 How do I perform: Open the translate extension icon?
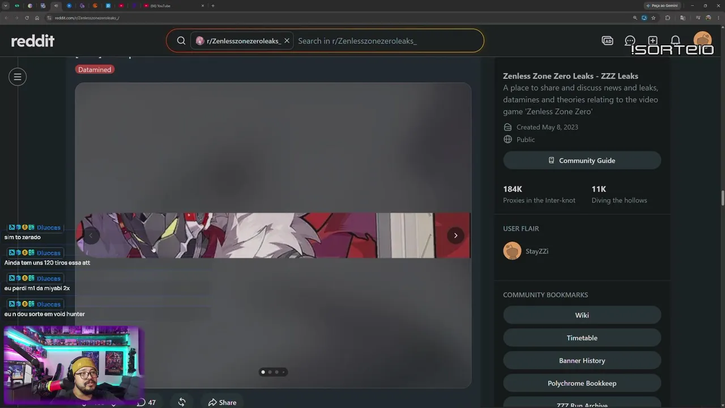coord(682,18)
